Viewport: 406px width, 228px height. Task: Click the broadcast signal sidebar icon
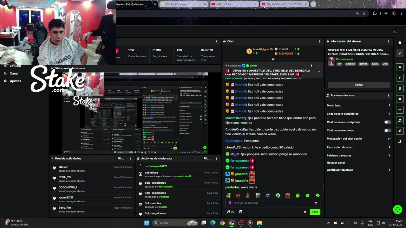[400, 110]
